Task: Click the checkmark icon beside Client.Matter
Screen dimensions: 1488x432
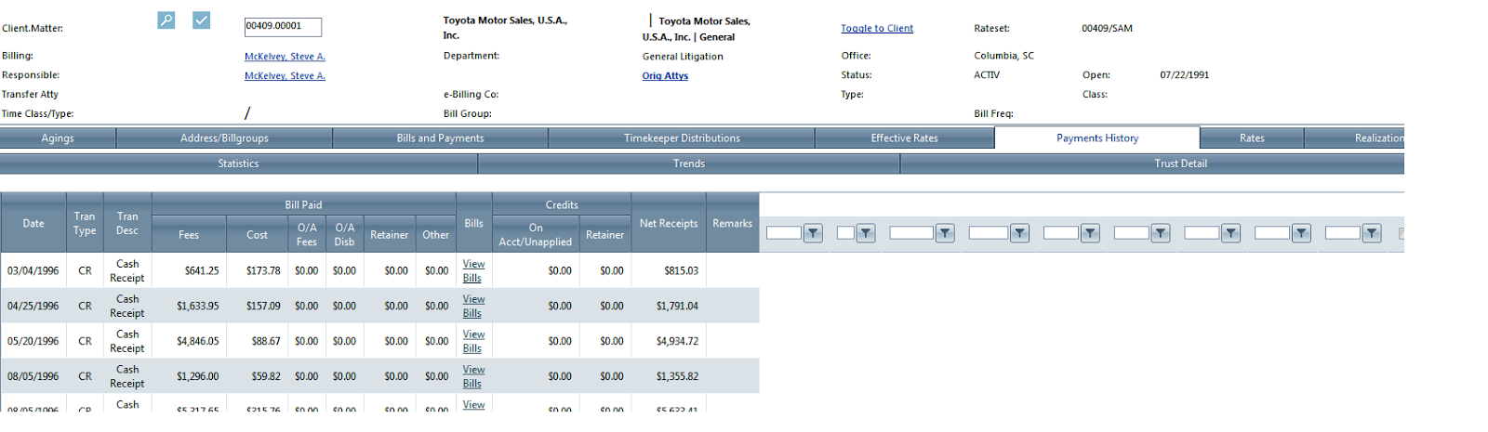Action: pyautogui.click(x=201, y=20)
